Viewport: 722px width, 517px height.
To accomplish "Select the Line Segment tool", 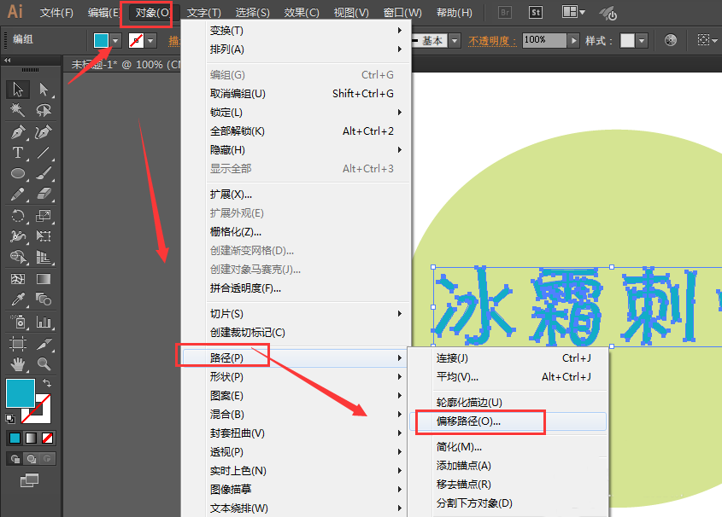I will (x=44, y=153).
